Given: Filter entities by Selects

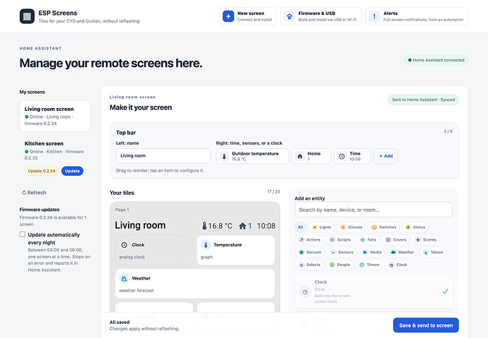Looking at the screenshot, I should [309, 265].
